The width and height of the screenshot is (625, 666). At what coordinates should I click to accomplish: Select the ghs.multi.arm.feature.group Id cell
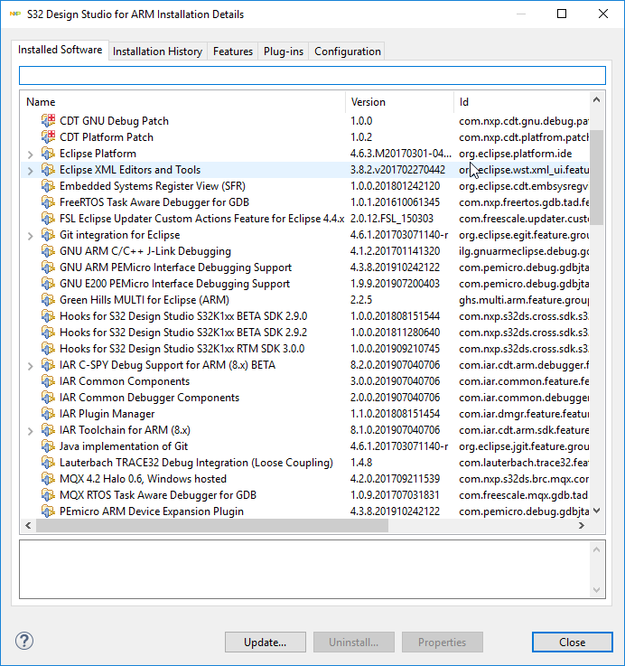click(524, 300)
